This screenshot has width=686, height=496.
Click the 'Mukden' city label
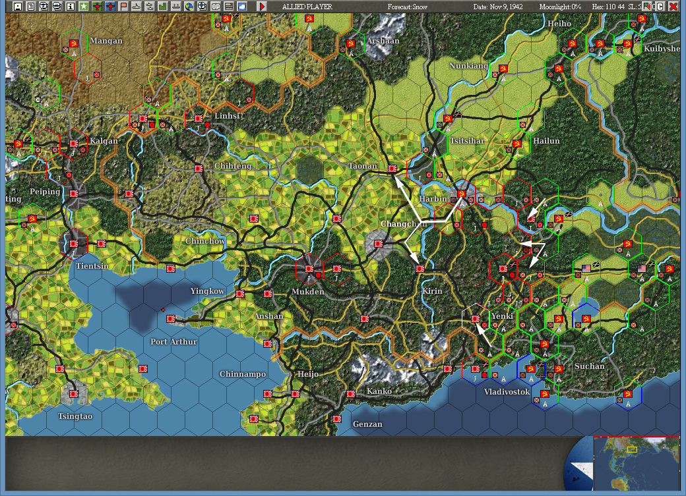308,292
